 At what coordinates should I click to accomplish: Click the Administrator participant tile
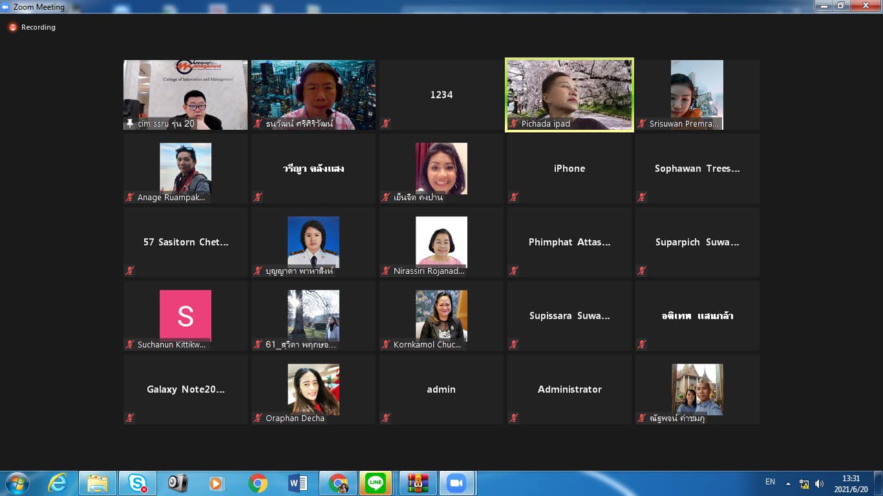(x=569, y=389)
